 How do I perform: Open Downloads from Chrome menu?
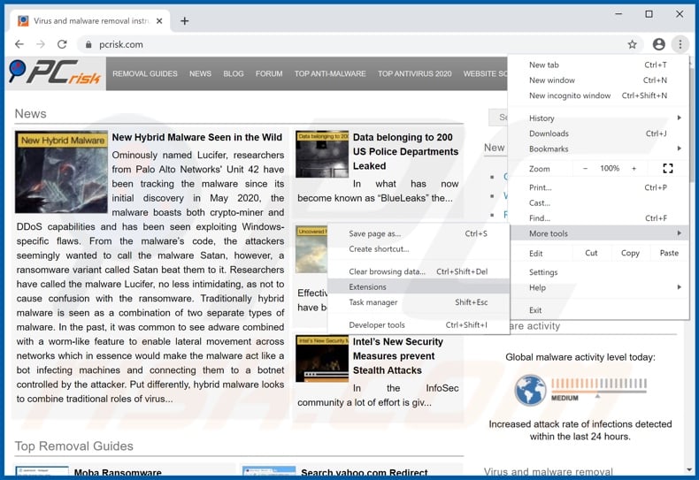click(x=598, y=133)
